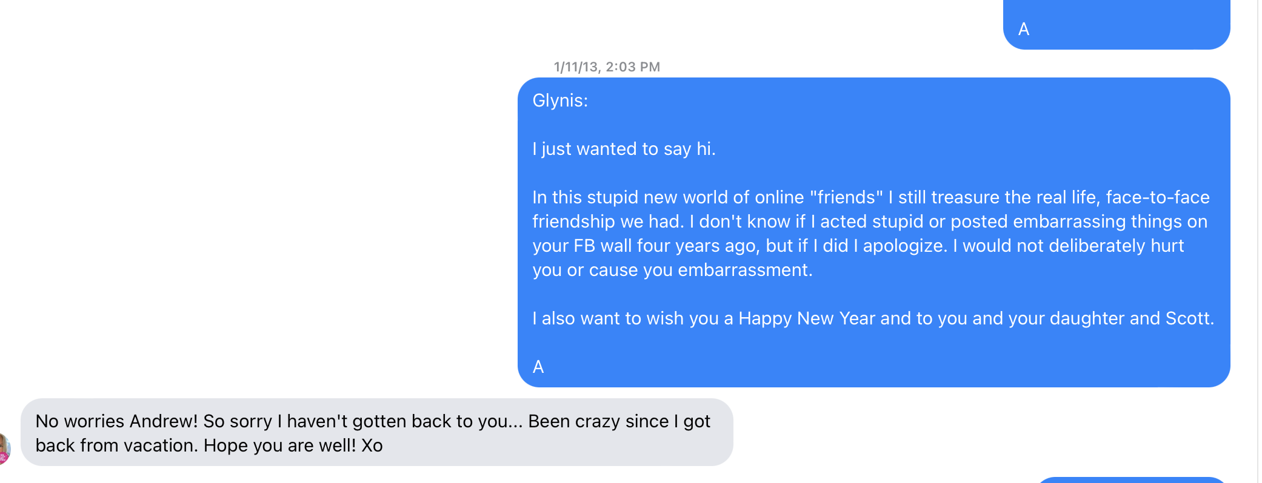Image resolution: width=1262 pixels, height=483 pixels.
Task: Click the "A" signature ending the long message
Action: click(538, 367)
